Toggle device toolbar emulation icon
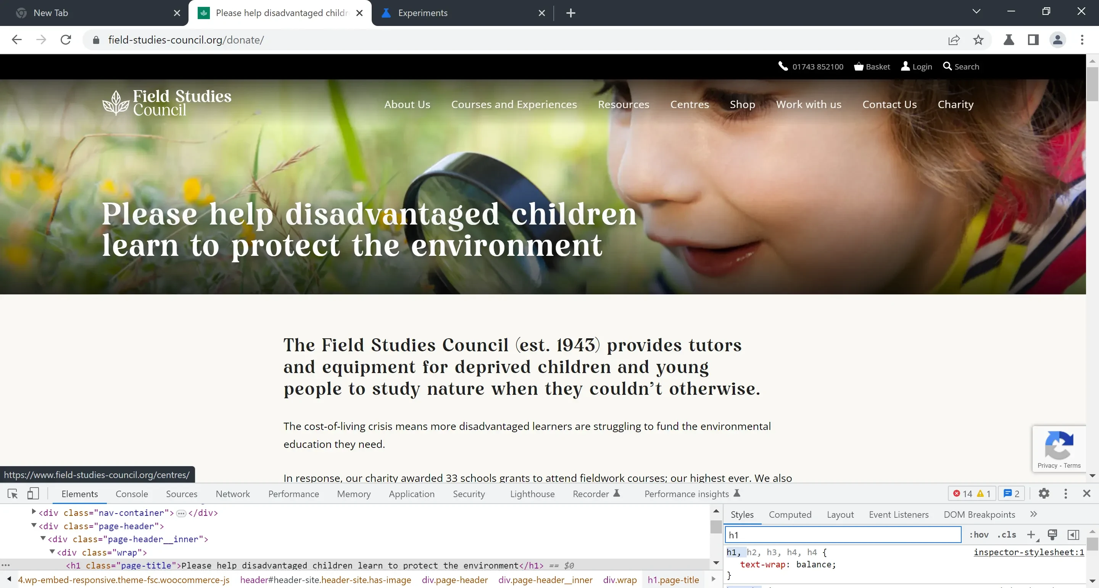 (33, 494)
